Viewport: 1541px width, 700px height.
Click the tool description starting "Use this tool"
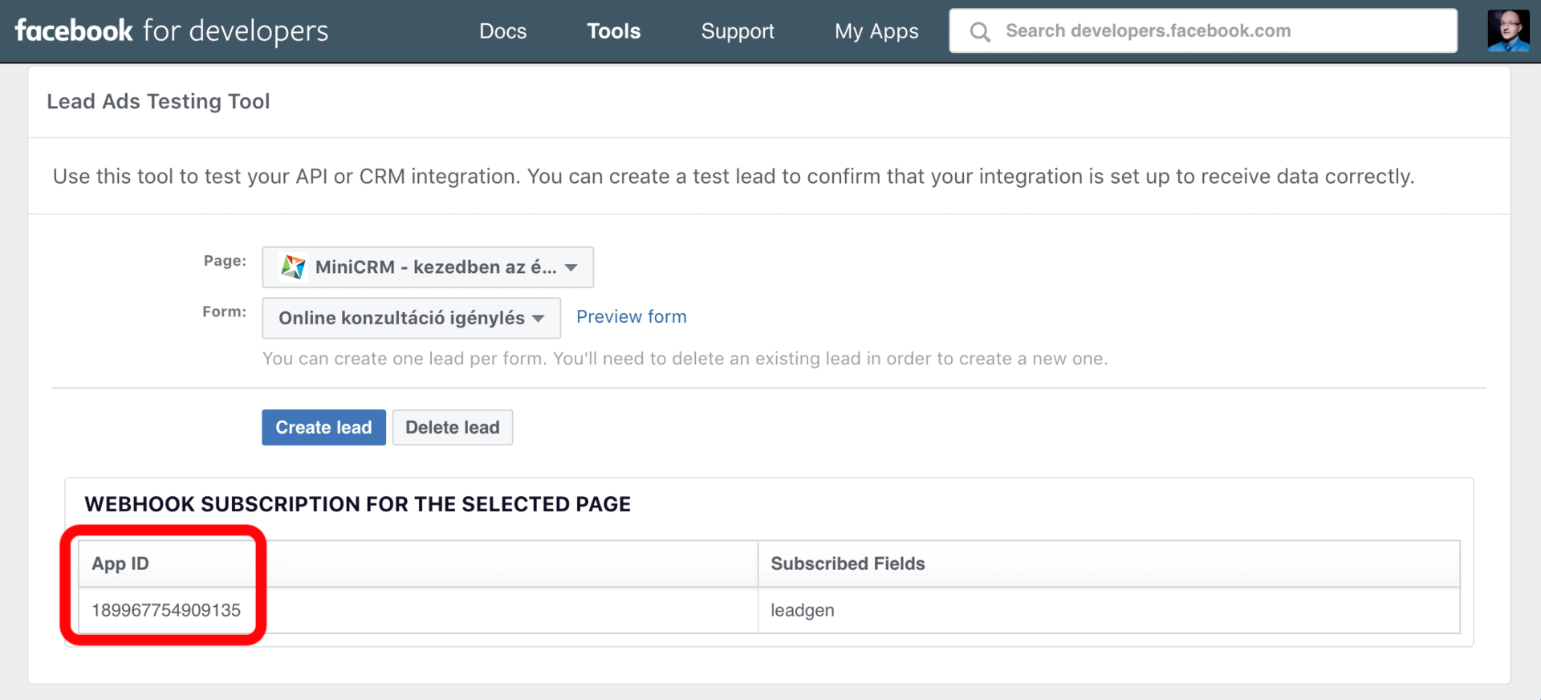coord(734,177)
